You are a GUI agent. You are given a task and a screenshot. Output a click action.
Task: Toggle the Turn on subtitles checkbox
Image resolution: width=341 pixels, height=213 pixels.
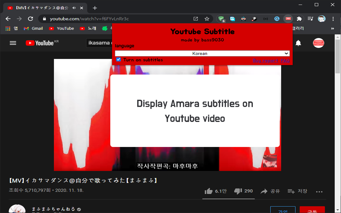tap(119, 59)
